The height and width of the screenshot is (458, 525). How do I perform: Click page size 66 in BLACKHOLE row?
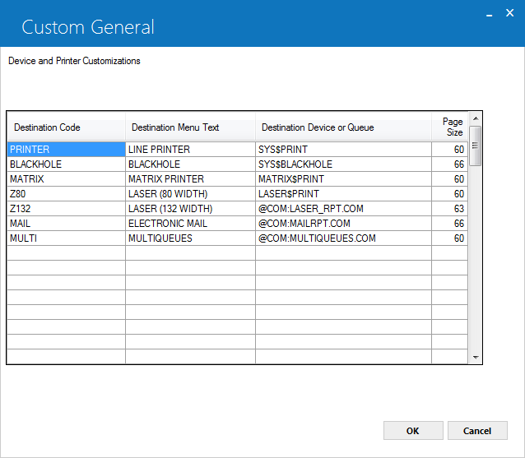point(449,164)
